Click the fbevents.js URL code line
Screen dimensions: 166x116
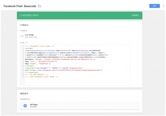pyautogui.click(x=60, y=59)
